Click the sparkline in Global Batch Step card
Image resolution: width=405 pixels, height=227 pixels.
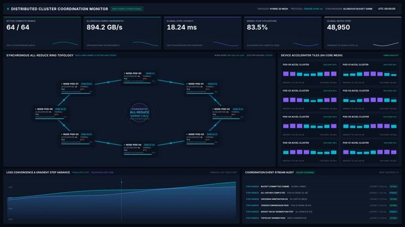click(x=385, y=44)
